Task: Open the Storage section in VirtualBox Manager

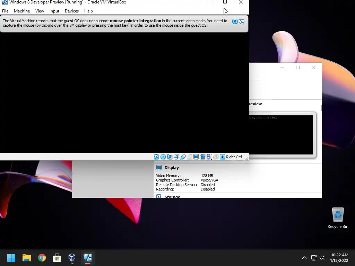Action: coord(172,197)
